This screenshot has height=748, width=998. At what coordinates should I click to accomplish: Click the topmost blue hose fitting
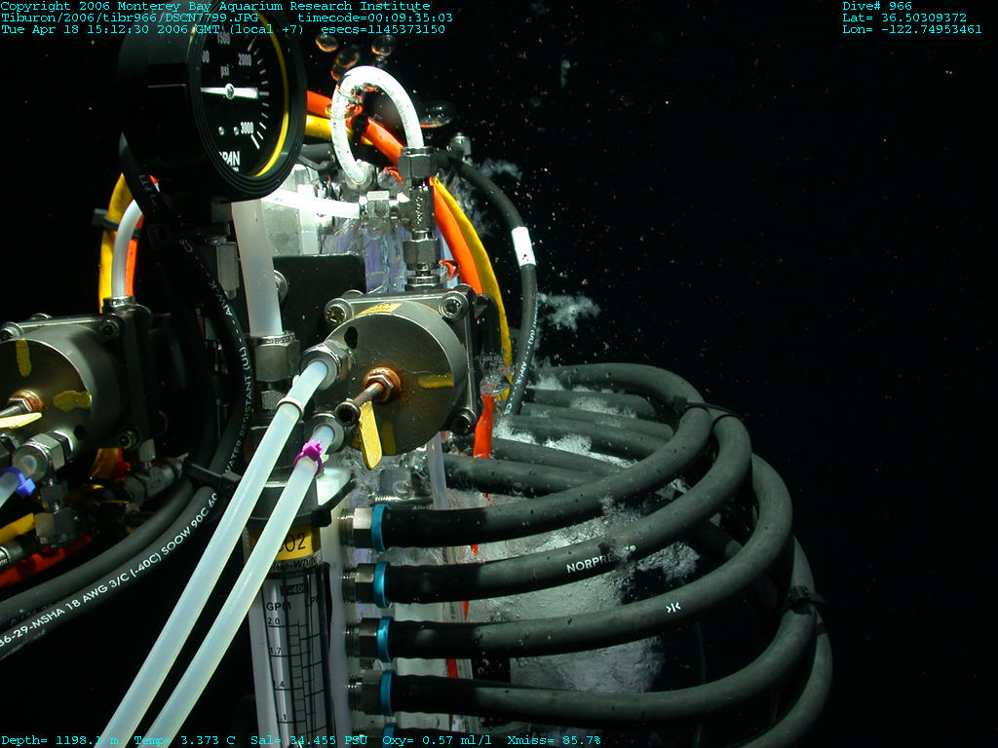377,526
